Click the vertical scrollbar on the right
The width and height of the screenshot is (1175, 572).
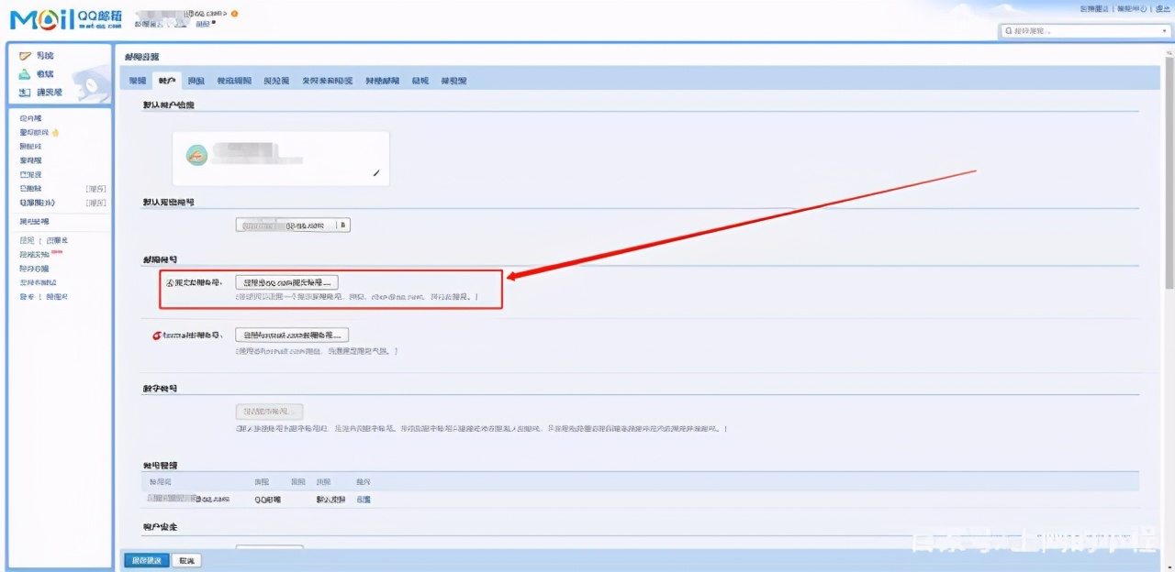[x=1168, y=174]
